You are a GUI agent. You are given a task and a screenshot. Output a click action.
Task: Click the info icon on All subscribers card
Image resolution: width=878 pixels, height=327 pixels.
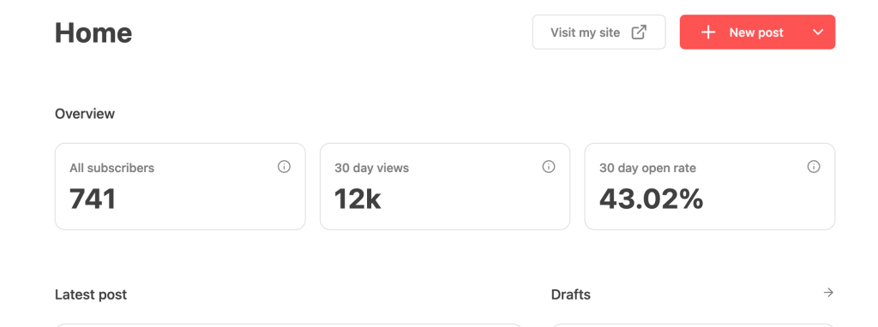[x=285, y=167]
